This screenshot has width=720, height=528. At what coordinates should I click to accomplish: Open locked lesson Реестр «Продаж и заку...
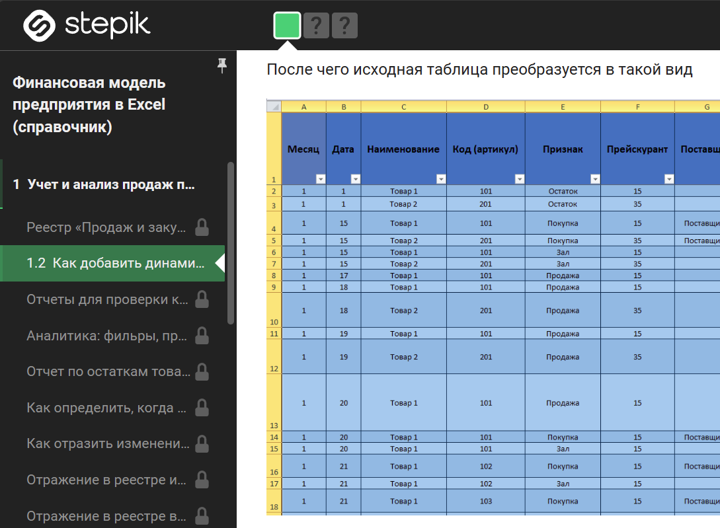[106, 227]
